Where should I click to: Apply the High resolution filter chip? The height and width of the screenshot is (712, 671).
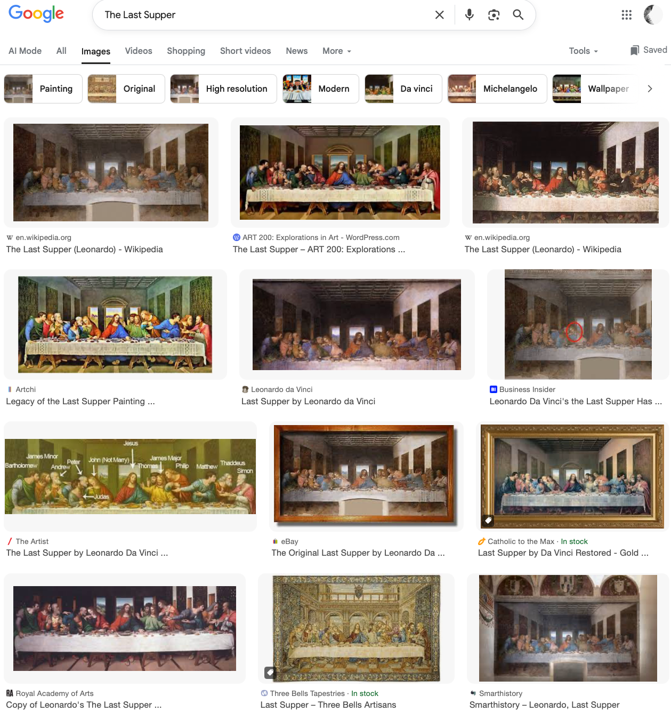[223, 89]
